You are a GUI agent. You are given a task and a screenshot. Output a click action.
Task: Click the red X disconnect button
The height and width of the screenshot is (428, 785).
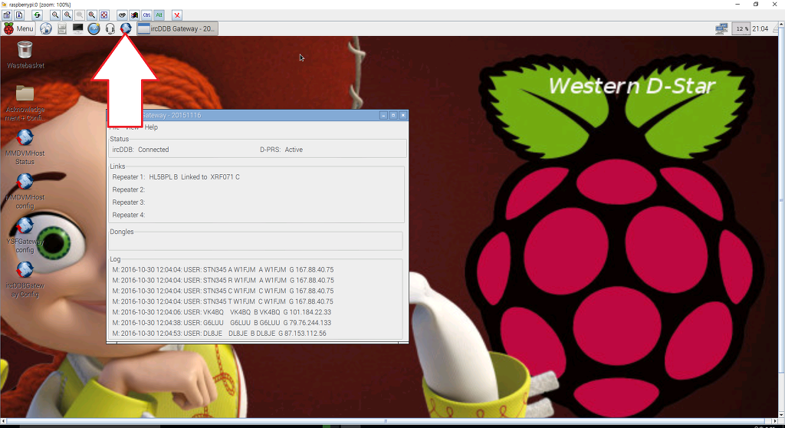click(177, 15)
